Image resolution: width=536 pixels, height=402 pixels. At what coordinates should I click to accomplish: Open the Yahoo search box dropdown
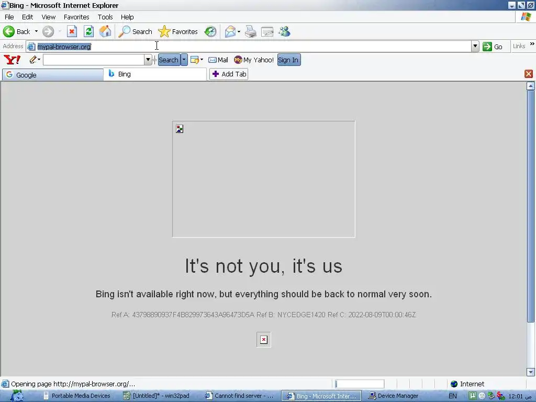148,60
